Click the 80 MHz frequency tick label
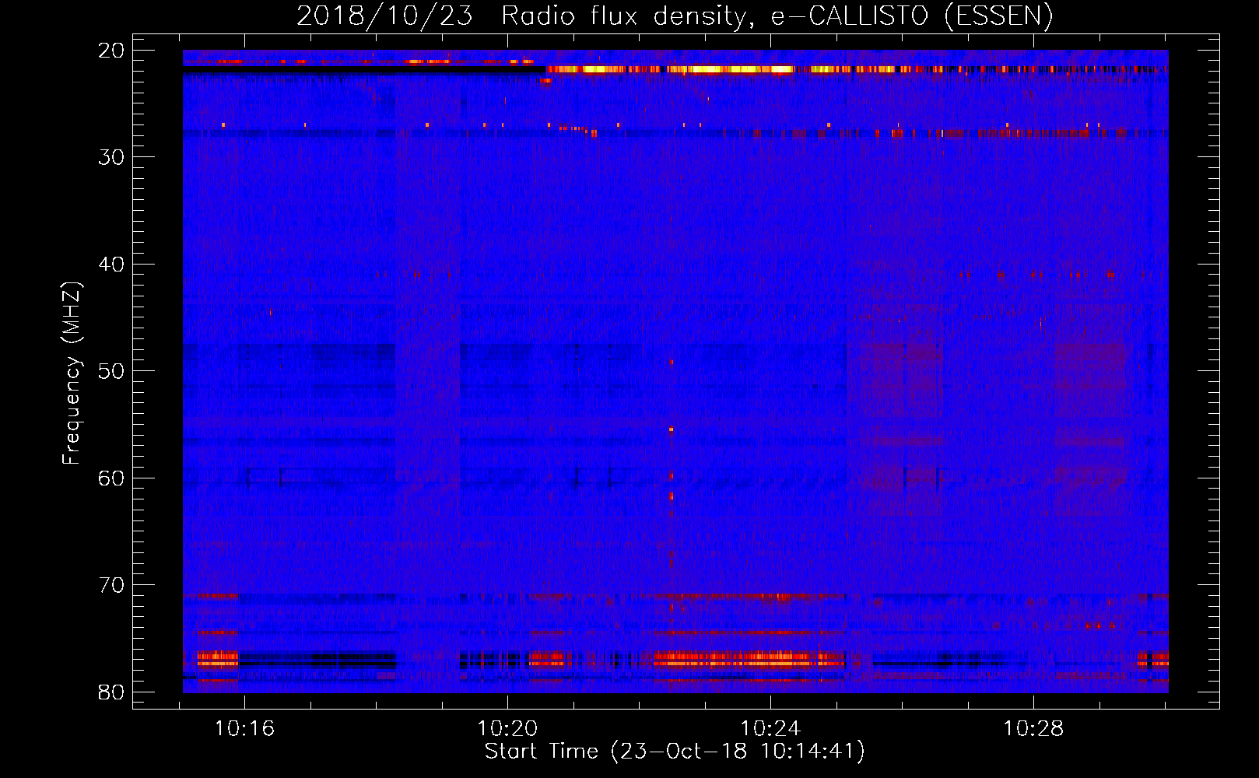 pos(112,692)
